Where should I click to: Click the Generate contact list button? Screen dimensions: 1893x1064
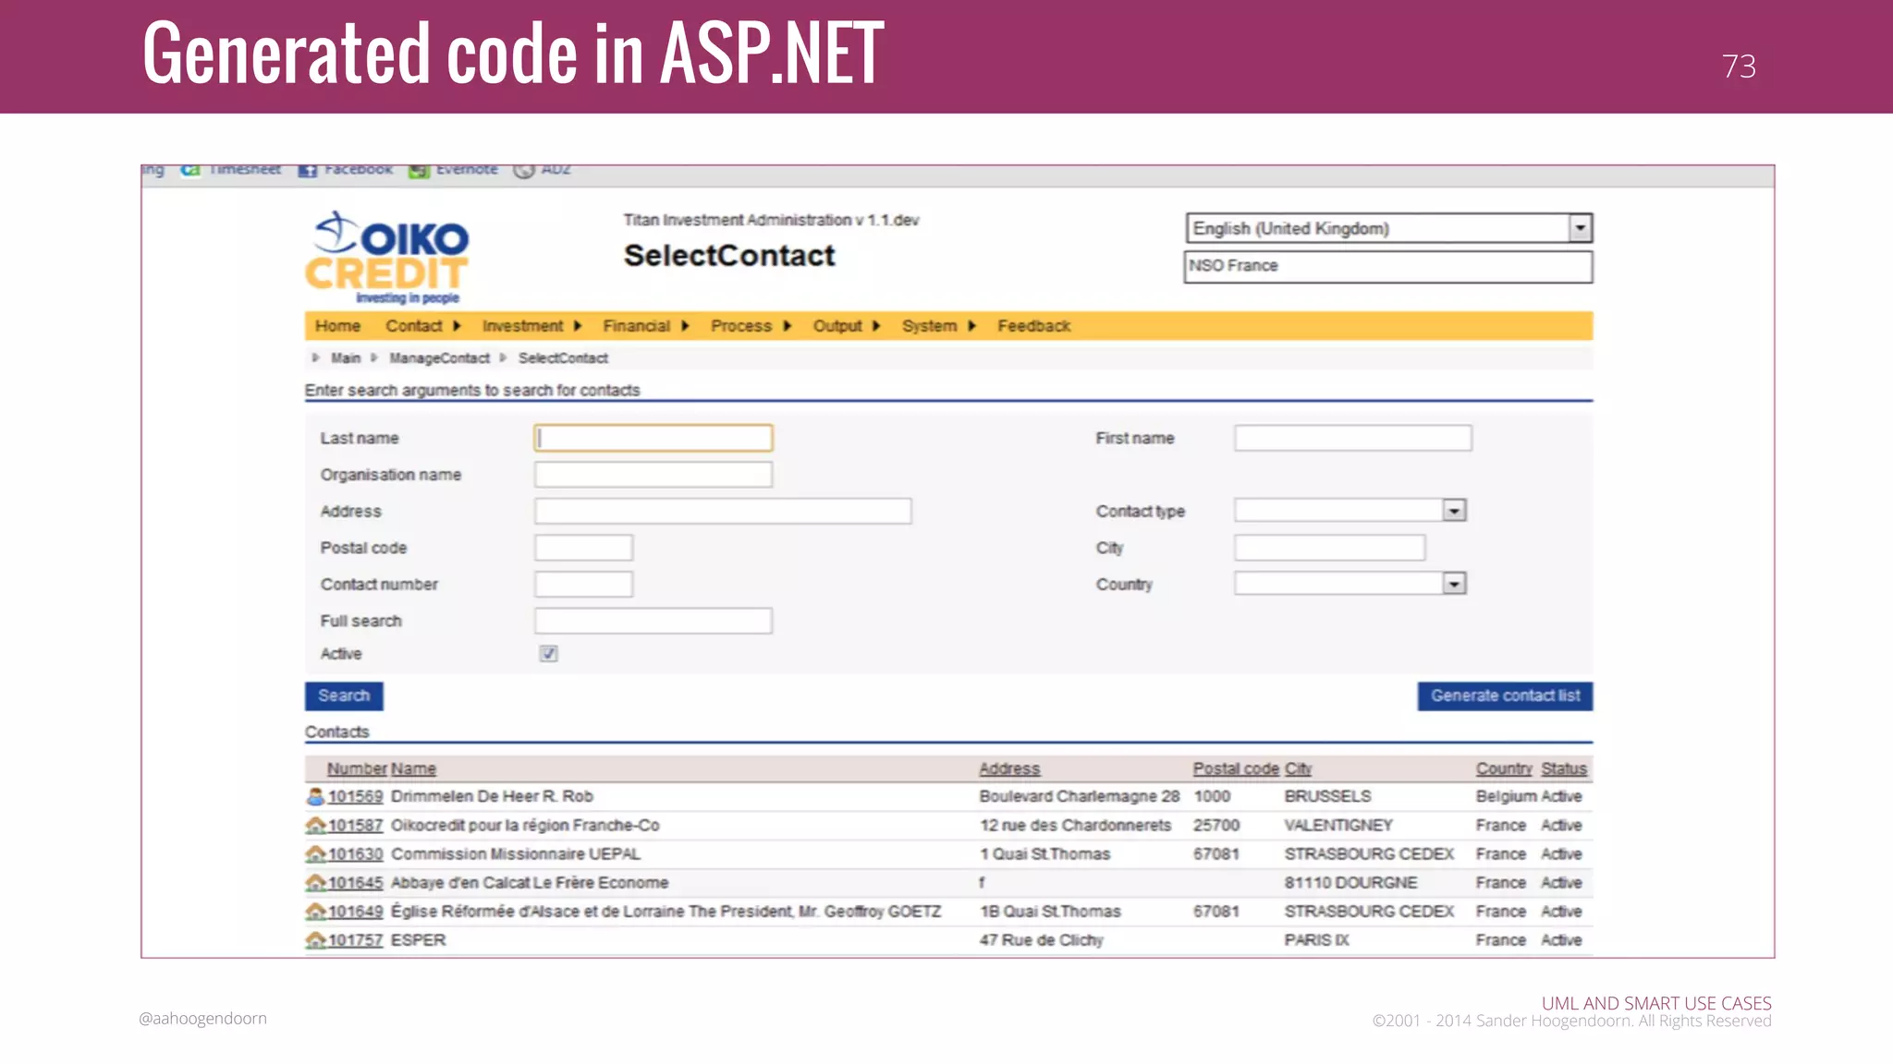click(x=1505, y=696)
